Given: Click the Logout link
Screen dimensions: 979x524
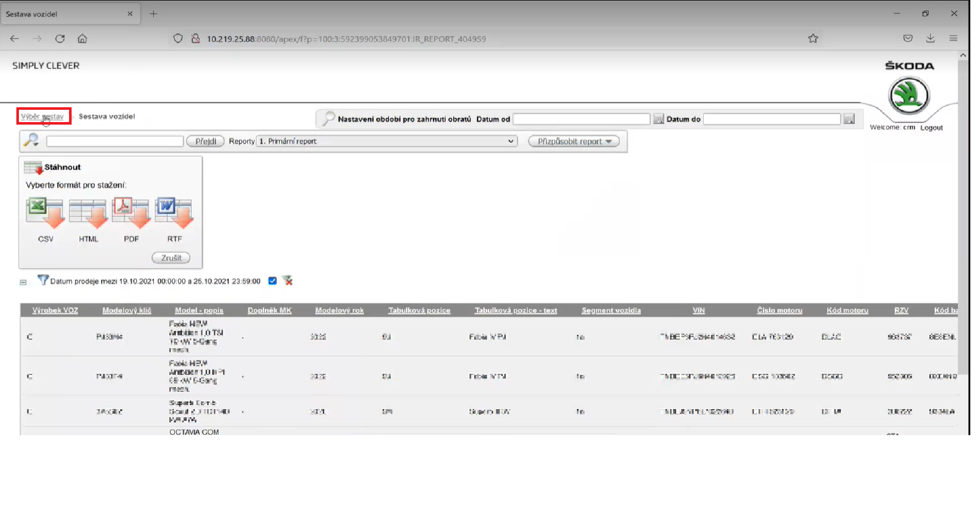Looking at the screenshot, I should click(931, 128).
